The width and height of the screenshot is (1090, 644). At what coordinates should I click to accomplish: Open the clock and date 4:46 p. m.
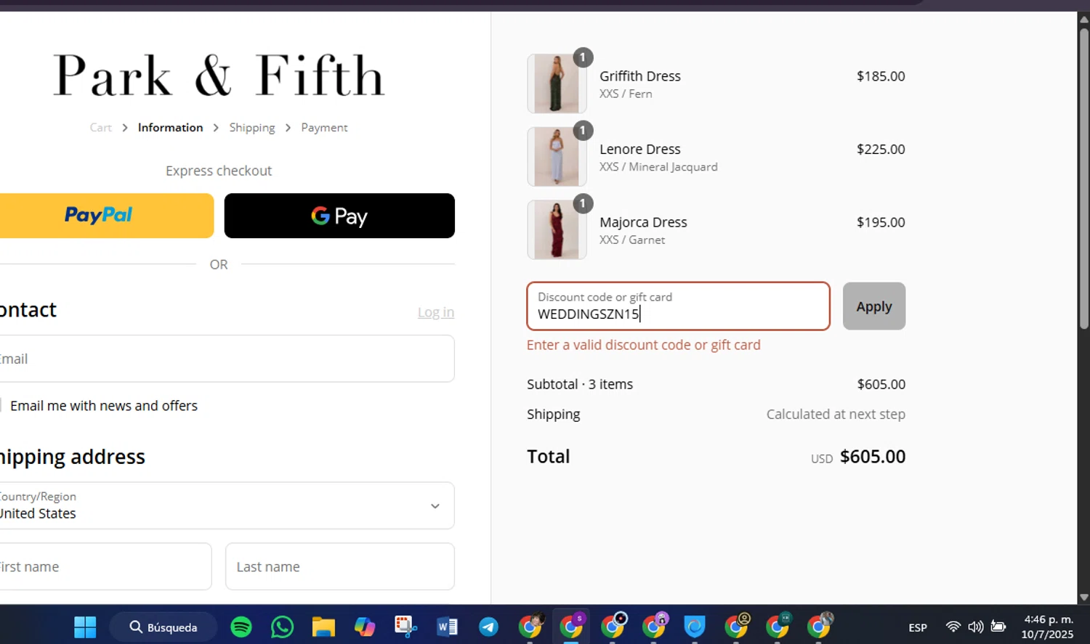[x=1048, y=627]
